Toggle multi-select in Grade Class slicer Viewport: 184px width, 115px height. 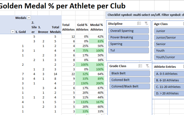click(140, 66)
